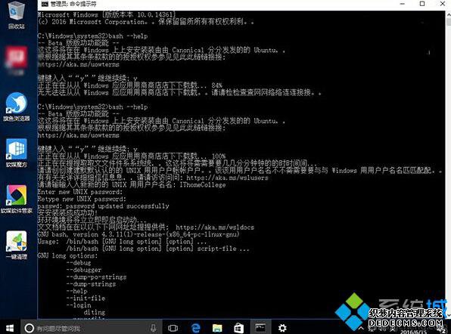Image resolution: width=451 pixels, height=334 pixels.
Task: Open File Explorer from the taskbar
Action: (217, 328)
